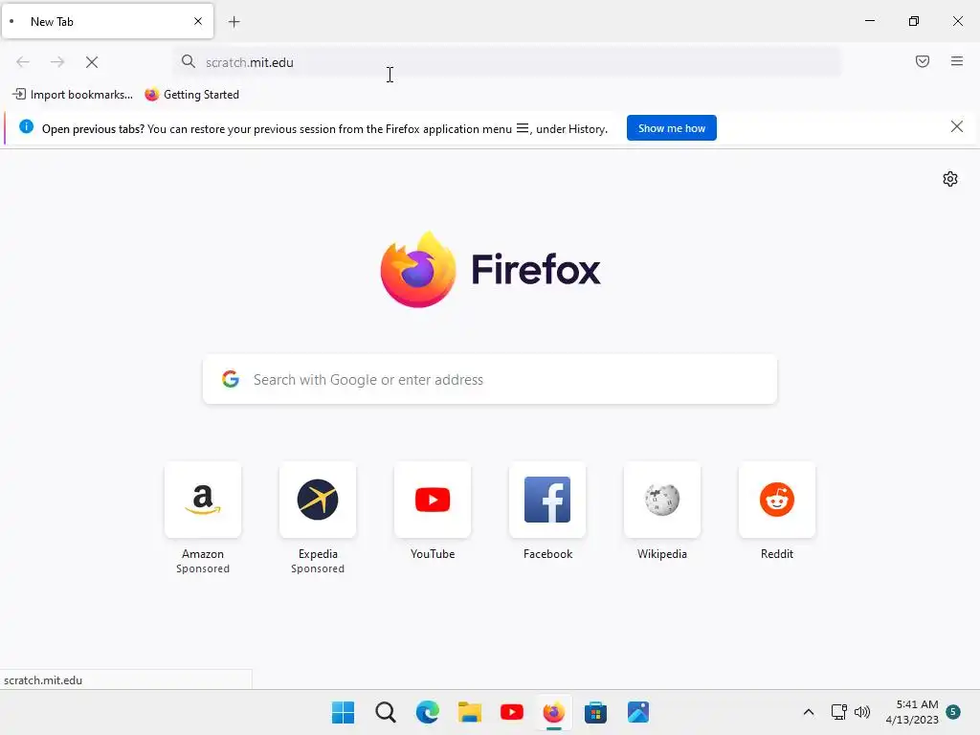Go back to previous page
The height and width of the screenshot is (735, 980).
[23, 62]
